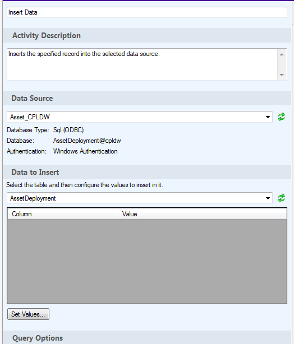This screenshot has height=344, width=294.
Task: Select the Column header in grid
Action: point(63,214)
